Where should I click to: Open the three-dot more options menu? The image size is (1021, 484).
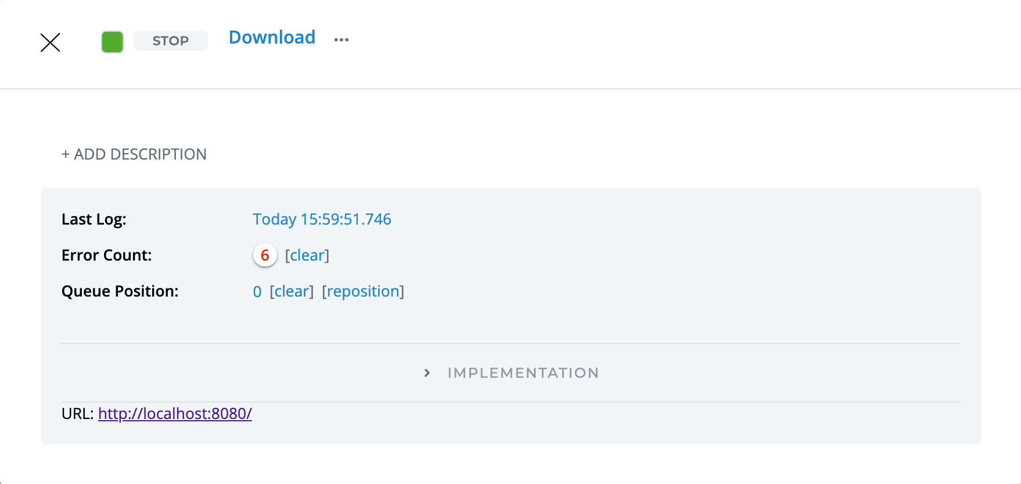[341, 40]
